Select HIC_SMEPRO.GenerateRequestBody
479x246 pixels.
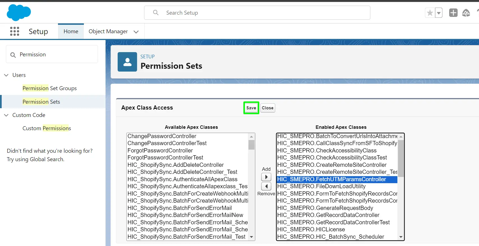coord(337,208)
